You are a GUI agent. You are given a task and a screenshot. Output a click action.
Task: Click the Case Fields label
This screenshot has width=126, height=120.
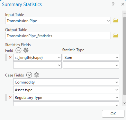(14, 75)
